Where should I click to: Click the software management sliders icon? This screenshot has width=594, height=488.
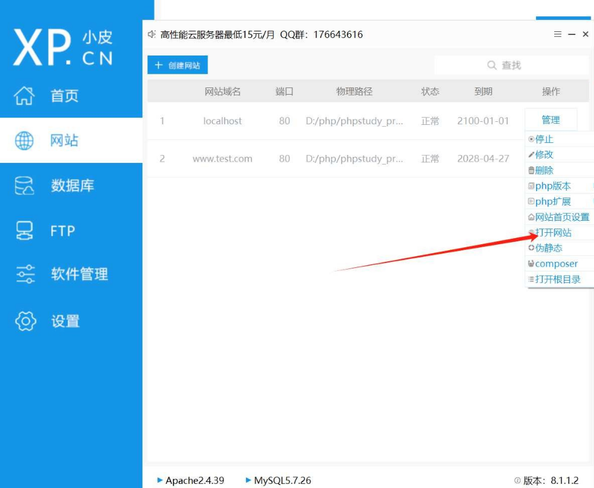25,274
